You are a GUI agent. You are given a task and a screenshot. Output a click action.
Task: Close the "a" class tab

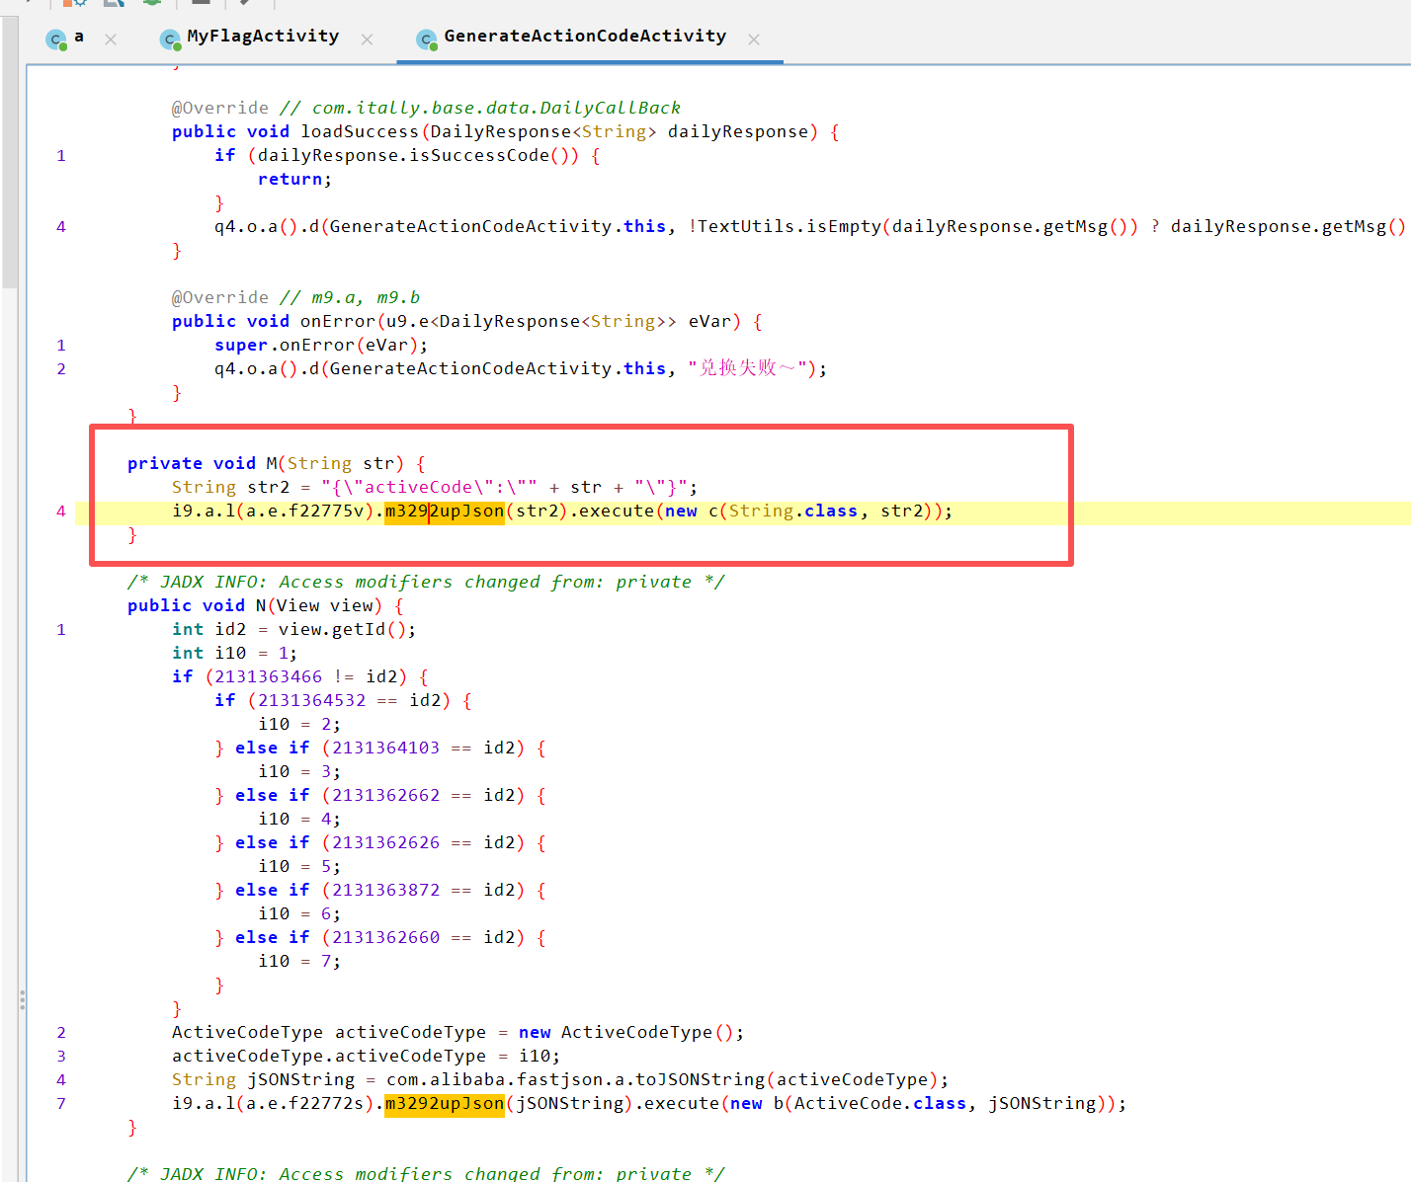(111, 39)
